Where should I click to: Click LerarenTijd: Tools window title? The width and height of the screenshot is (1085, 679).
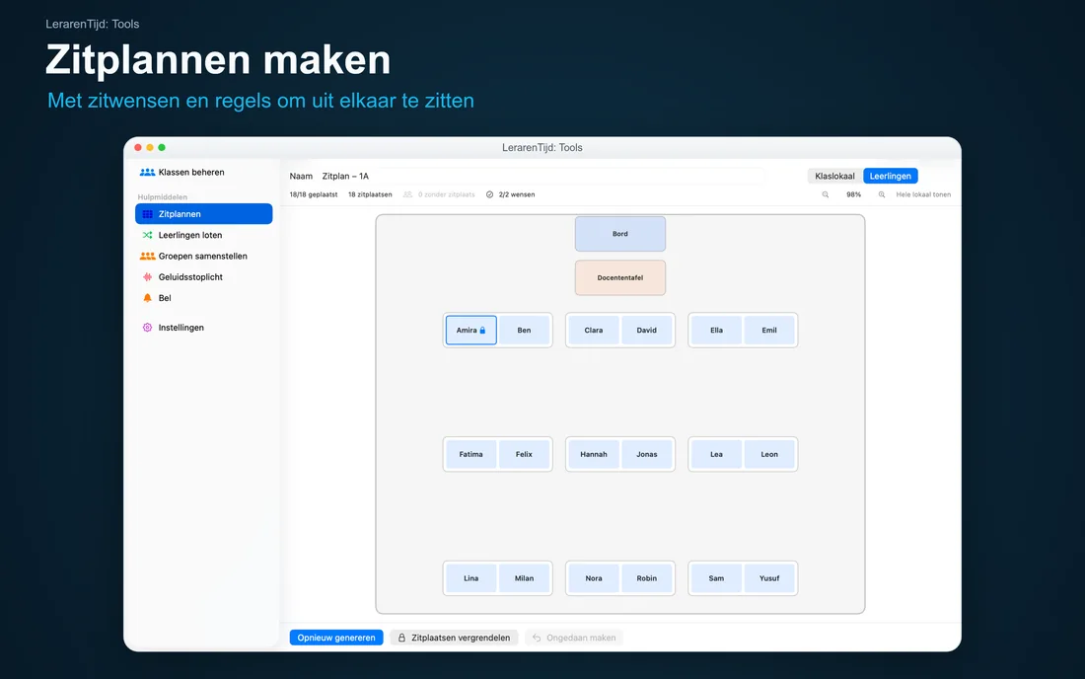tap(542, 147)
